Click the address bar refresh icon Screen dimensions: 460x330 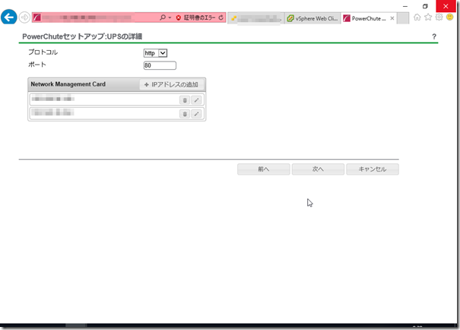(x=220, y=17)
